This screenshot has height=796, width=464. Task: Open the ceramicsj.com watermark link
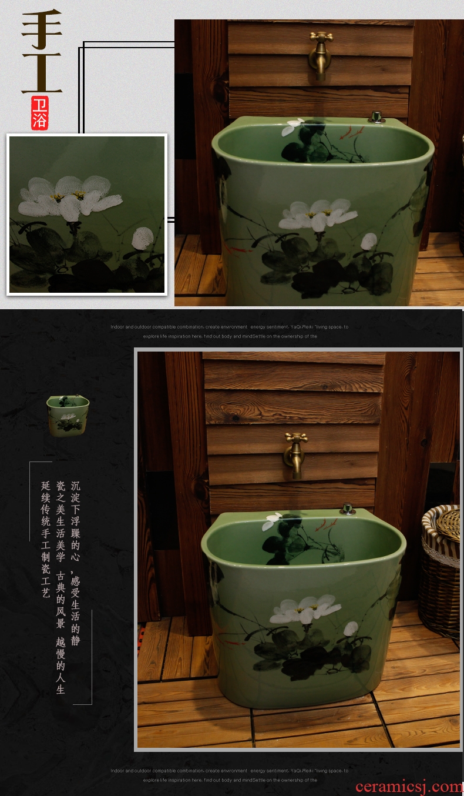409,786
